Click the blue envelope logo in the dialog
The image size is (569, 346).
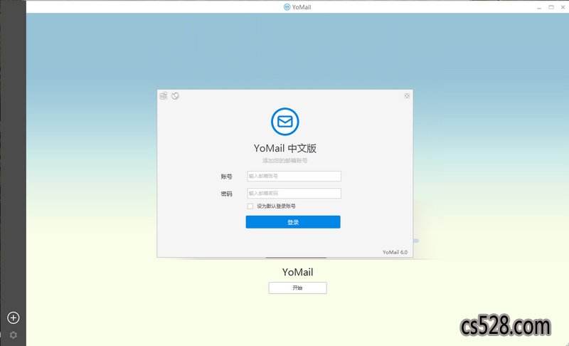coord(285,121)
